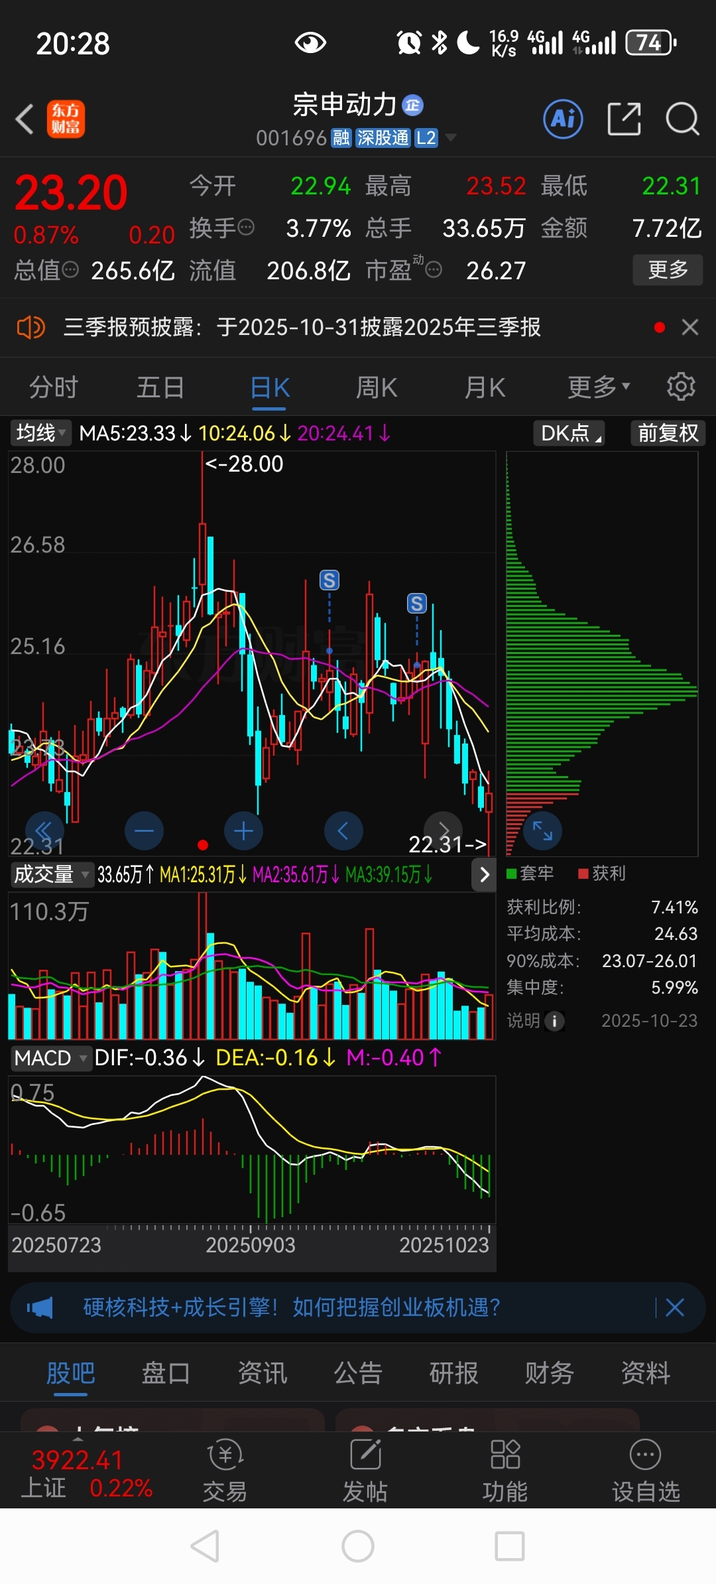Open the 均线 indicator dropdown
This screenshot has width=716, height=1584.
40,433
